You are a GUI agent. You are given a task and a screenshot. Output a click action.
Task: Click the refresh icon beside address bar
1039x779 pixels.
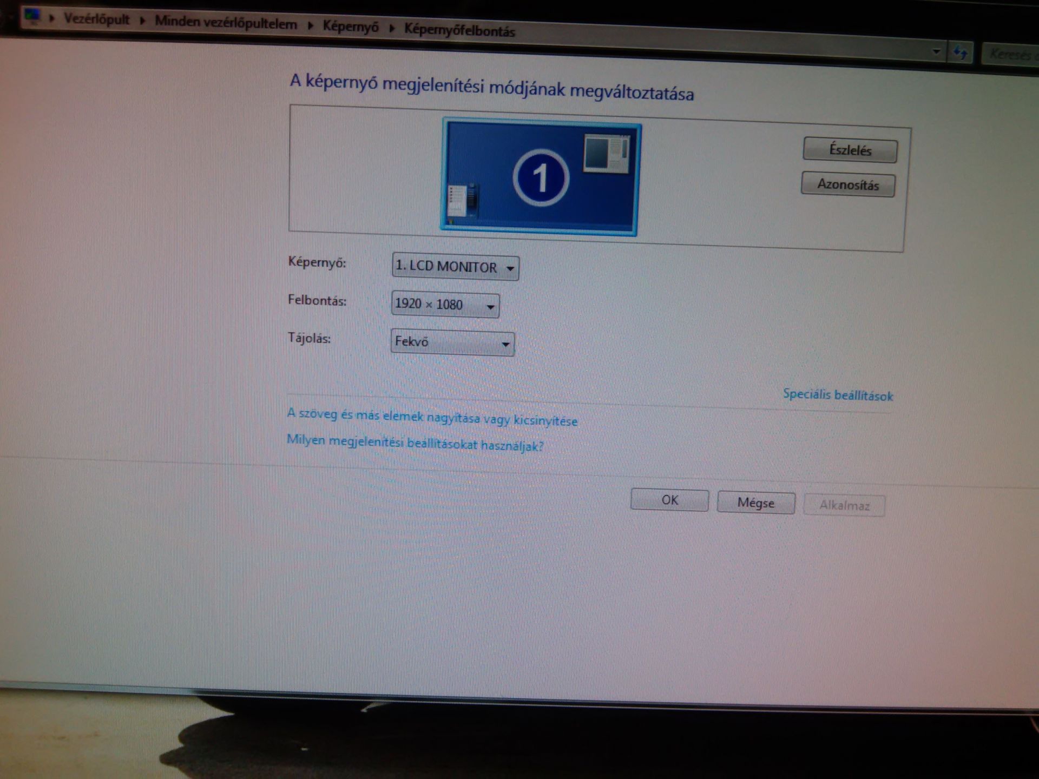[x=960, y=53]
